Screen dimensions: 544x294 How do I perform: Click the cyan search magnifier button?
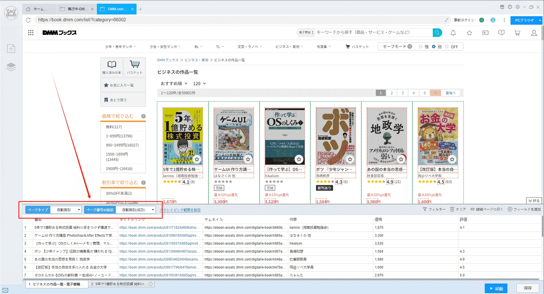[x=437, y=33]
